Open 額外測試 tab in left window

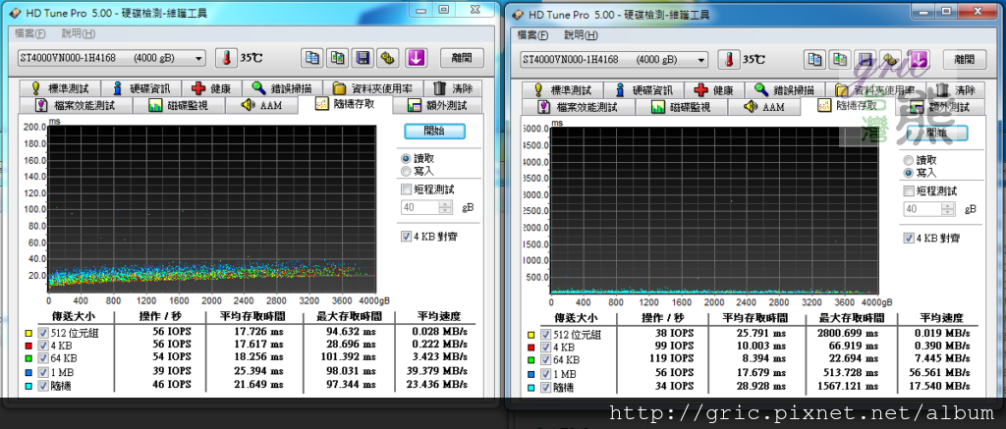(x=437, y=105)
